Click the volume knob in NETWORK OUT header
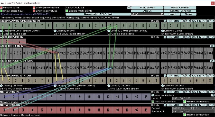This screenshot has height=117, width=215. point(165,105)
